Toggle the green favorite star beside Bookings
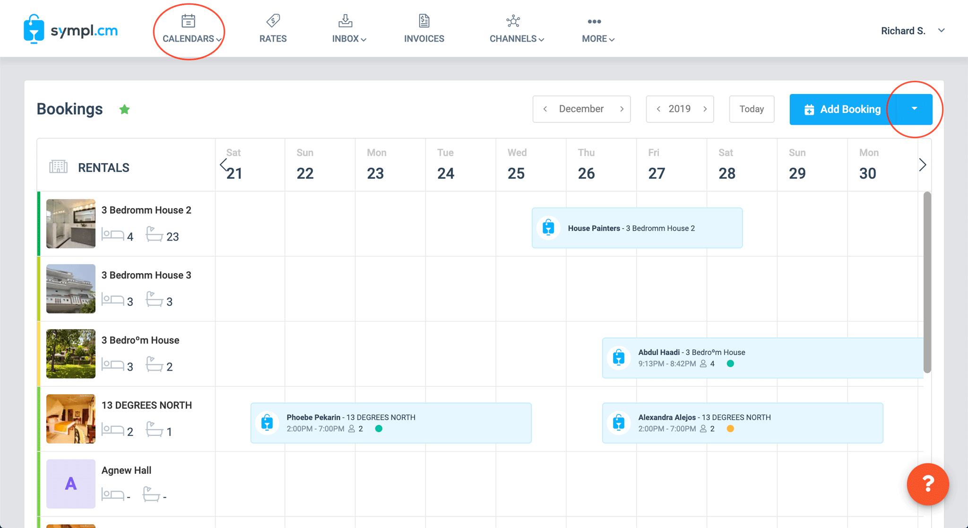 (x=124, y=109)
